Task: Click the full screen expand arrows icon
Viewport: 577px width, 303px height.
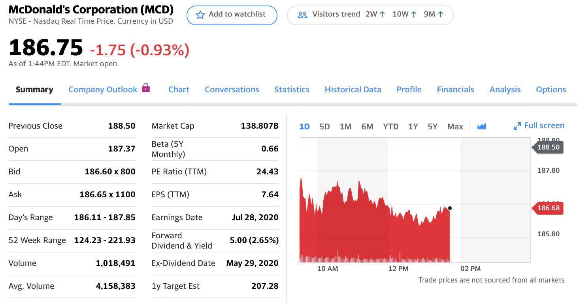Action: pos(517,126)
